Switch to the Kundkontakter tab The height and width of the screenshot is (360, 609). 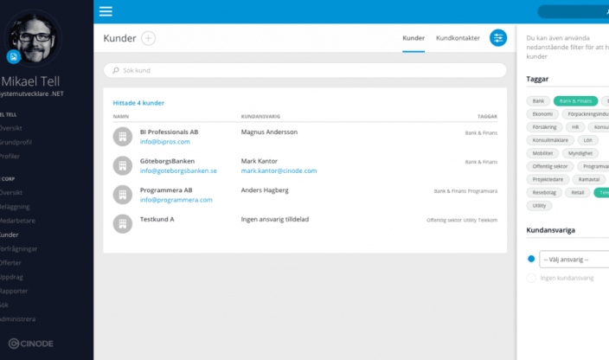point(458,38)
